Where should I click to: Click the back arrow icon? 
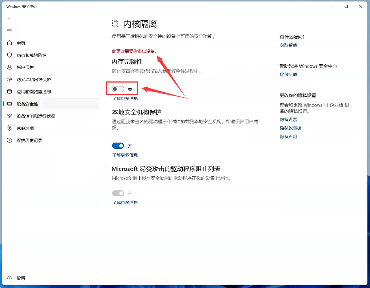point(9,19)
